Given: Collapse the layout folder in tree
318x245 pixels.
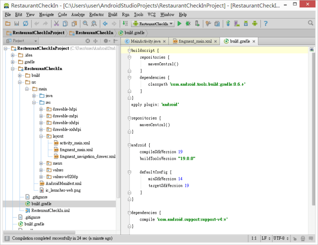Looking at the screenshot, I should [41, 136].
